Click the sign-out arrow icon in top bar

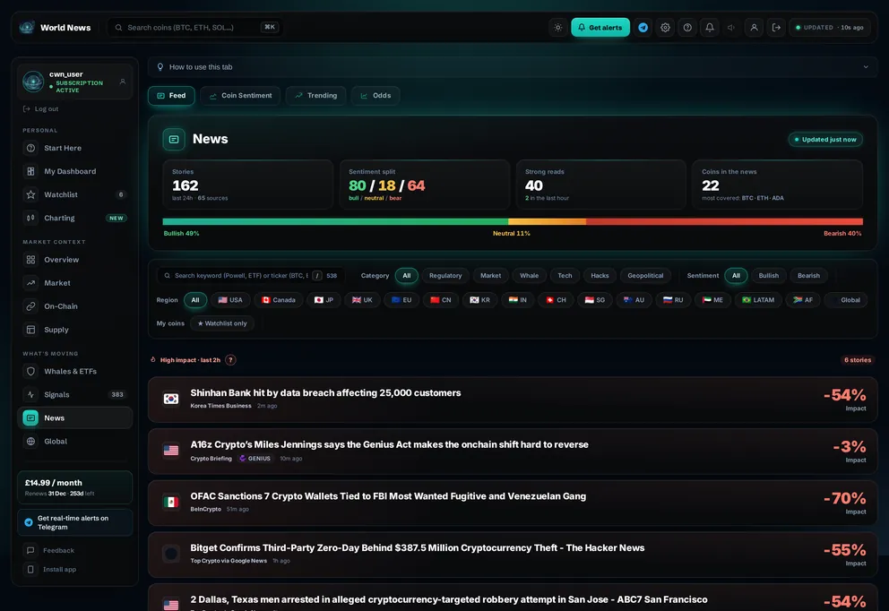tap(776, 27)
